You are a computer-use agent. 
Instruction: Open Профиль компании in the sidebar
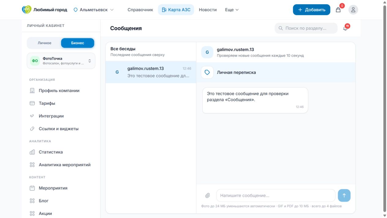pos(59,91)
